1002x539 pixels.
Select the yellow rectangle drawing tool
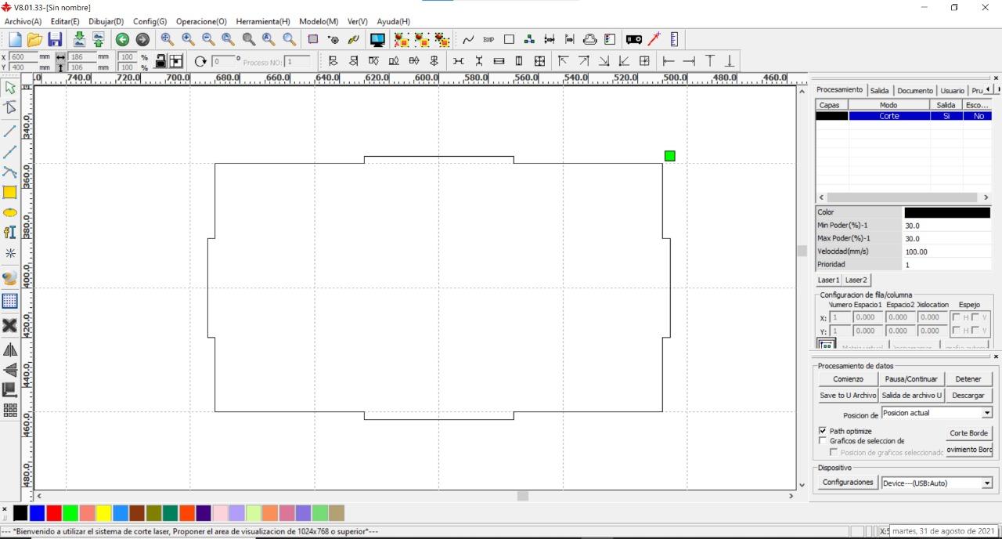(10, 192)
